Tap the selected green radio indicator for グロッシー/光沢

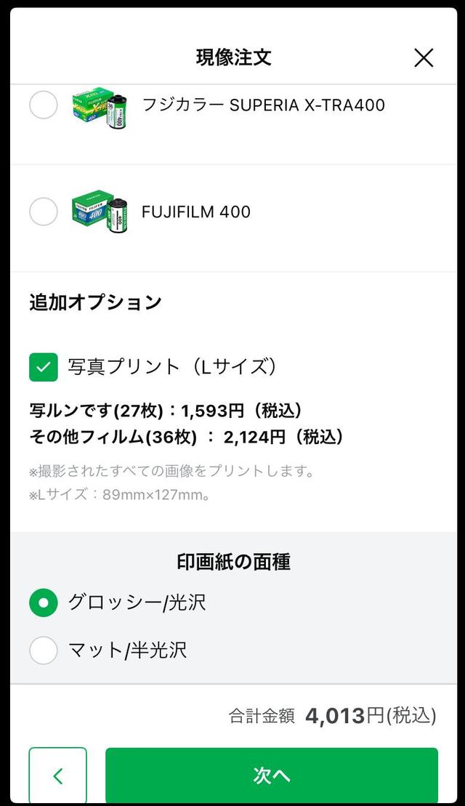44,603
